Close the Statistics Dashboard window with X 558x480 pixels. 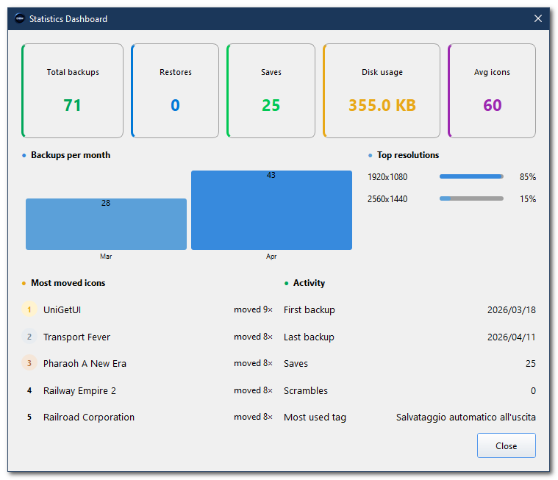point(537,18)
